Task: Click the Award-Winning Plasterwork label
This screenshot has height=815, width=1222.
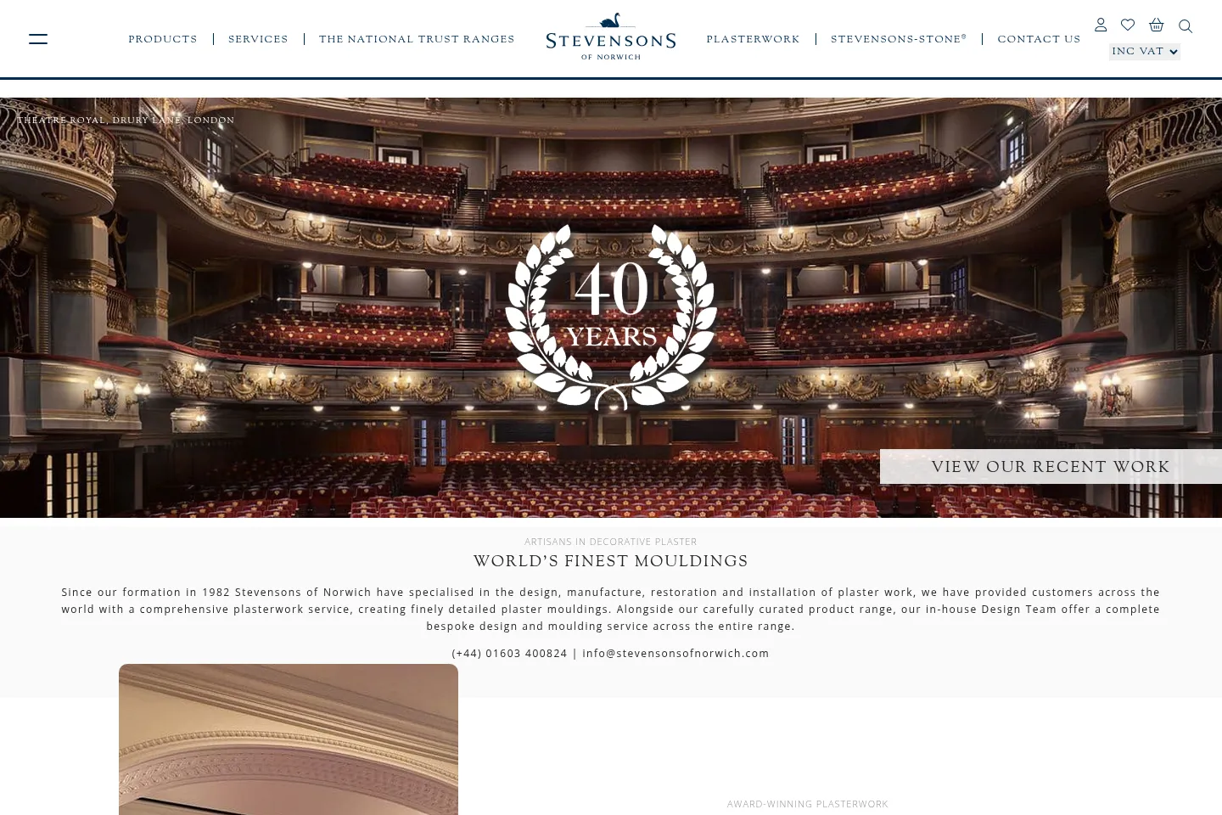Action: pos(808,804)
